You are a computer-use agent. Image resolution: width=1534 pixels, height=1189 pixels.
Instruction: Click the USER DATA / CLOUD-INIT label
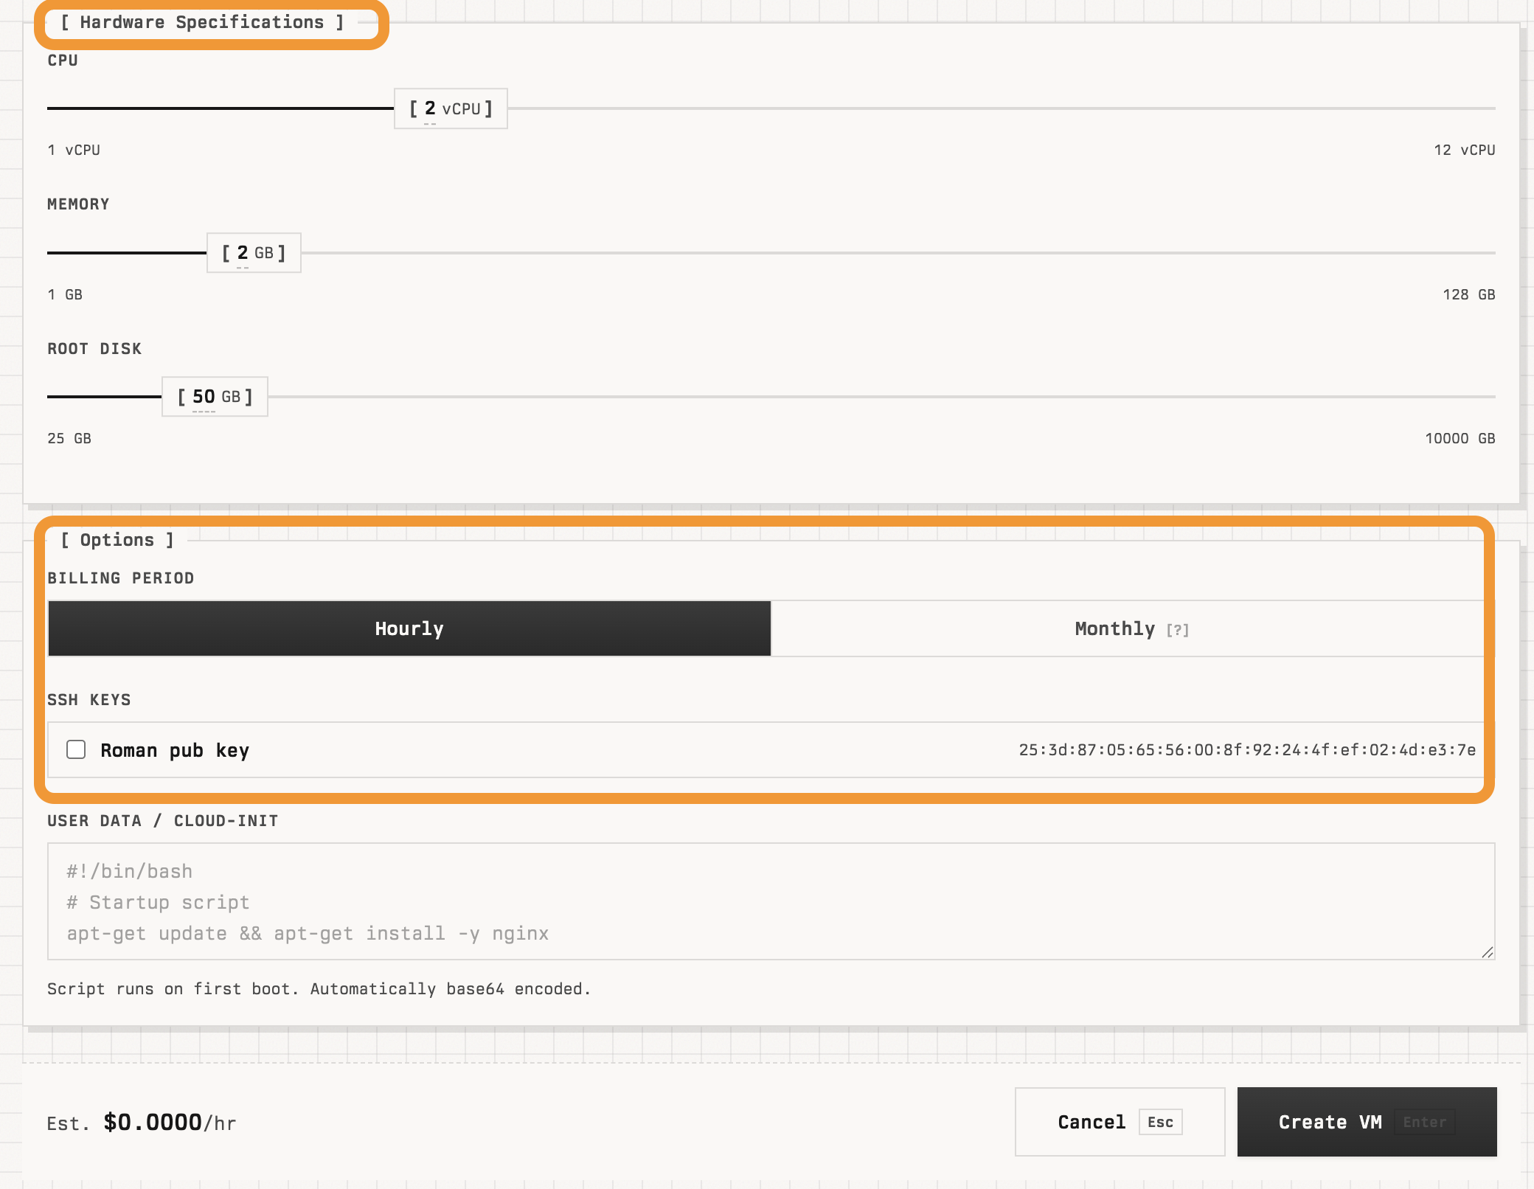coord(162,821)
